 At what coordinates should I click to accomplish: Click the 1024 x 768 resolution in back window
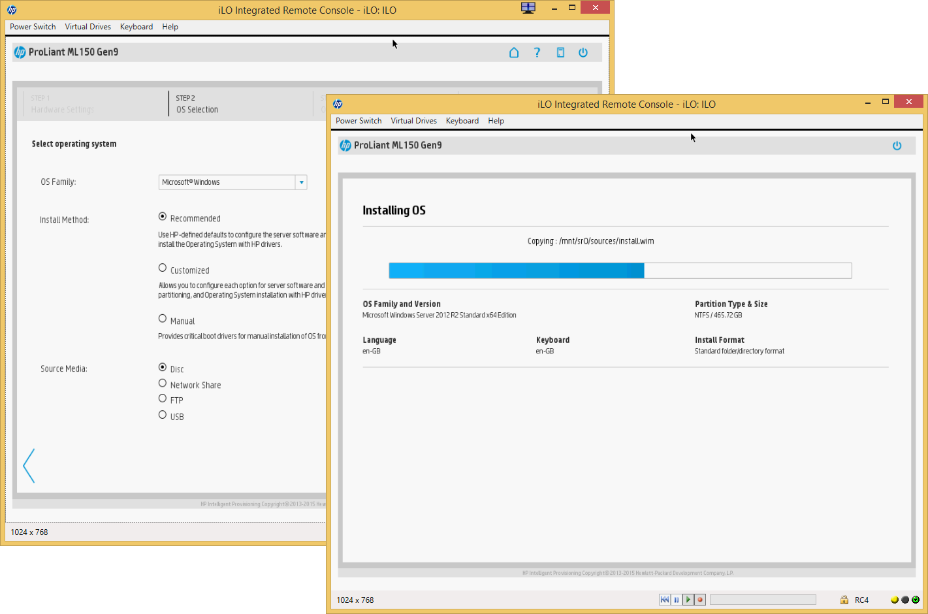click(x=29, y=532)
